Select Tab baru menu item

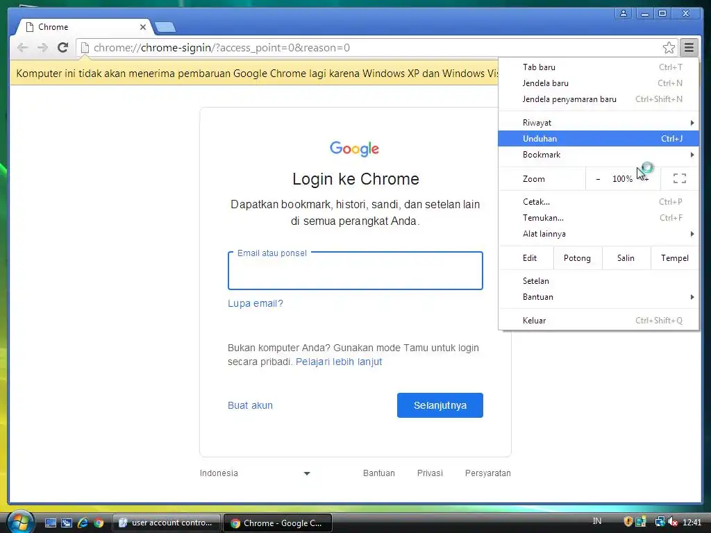(599, 67)
